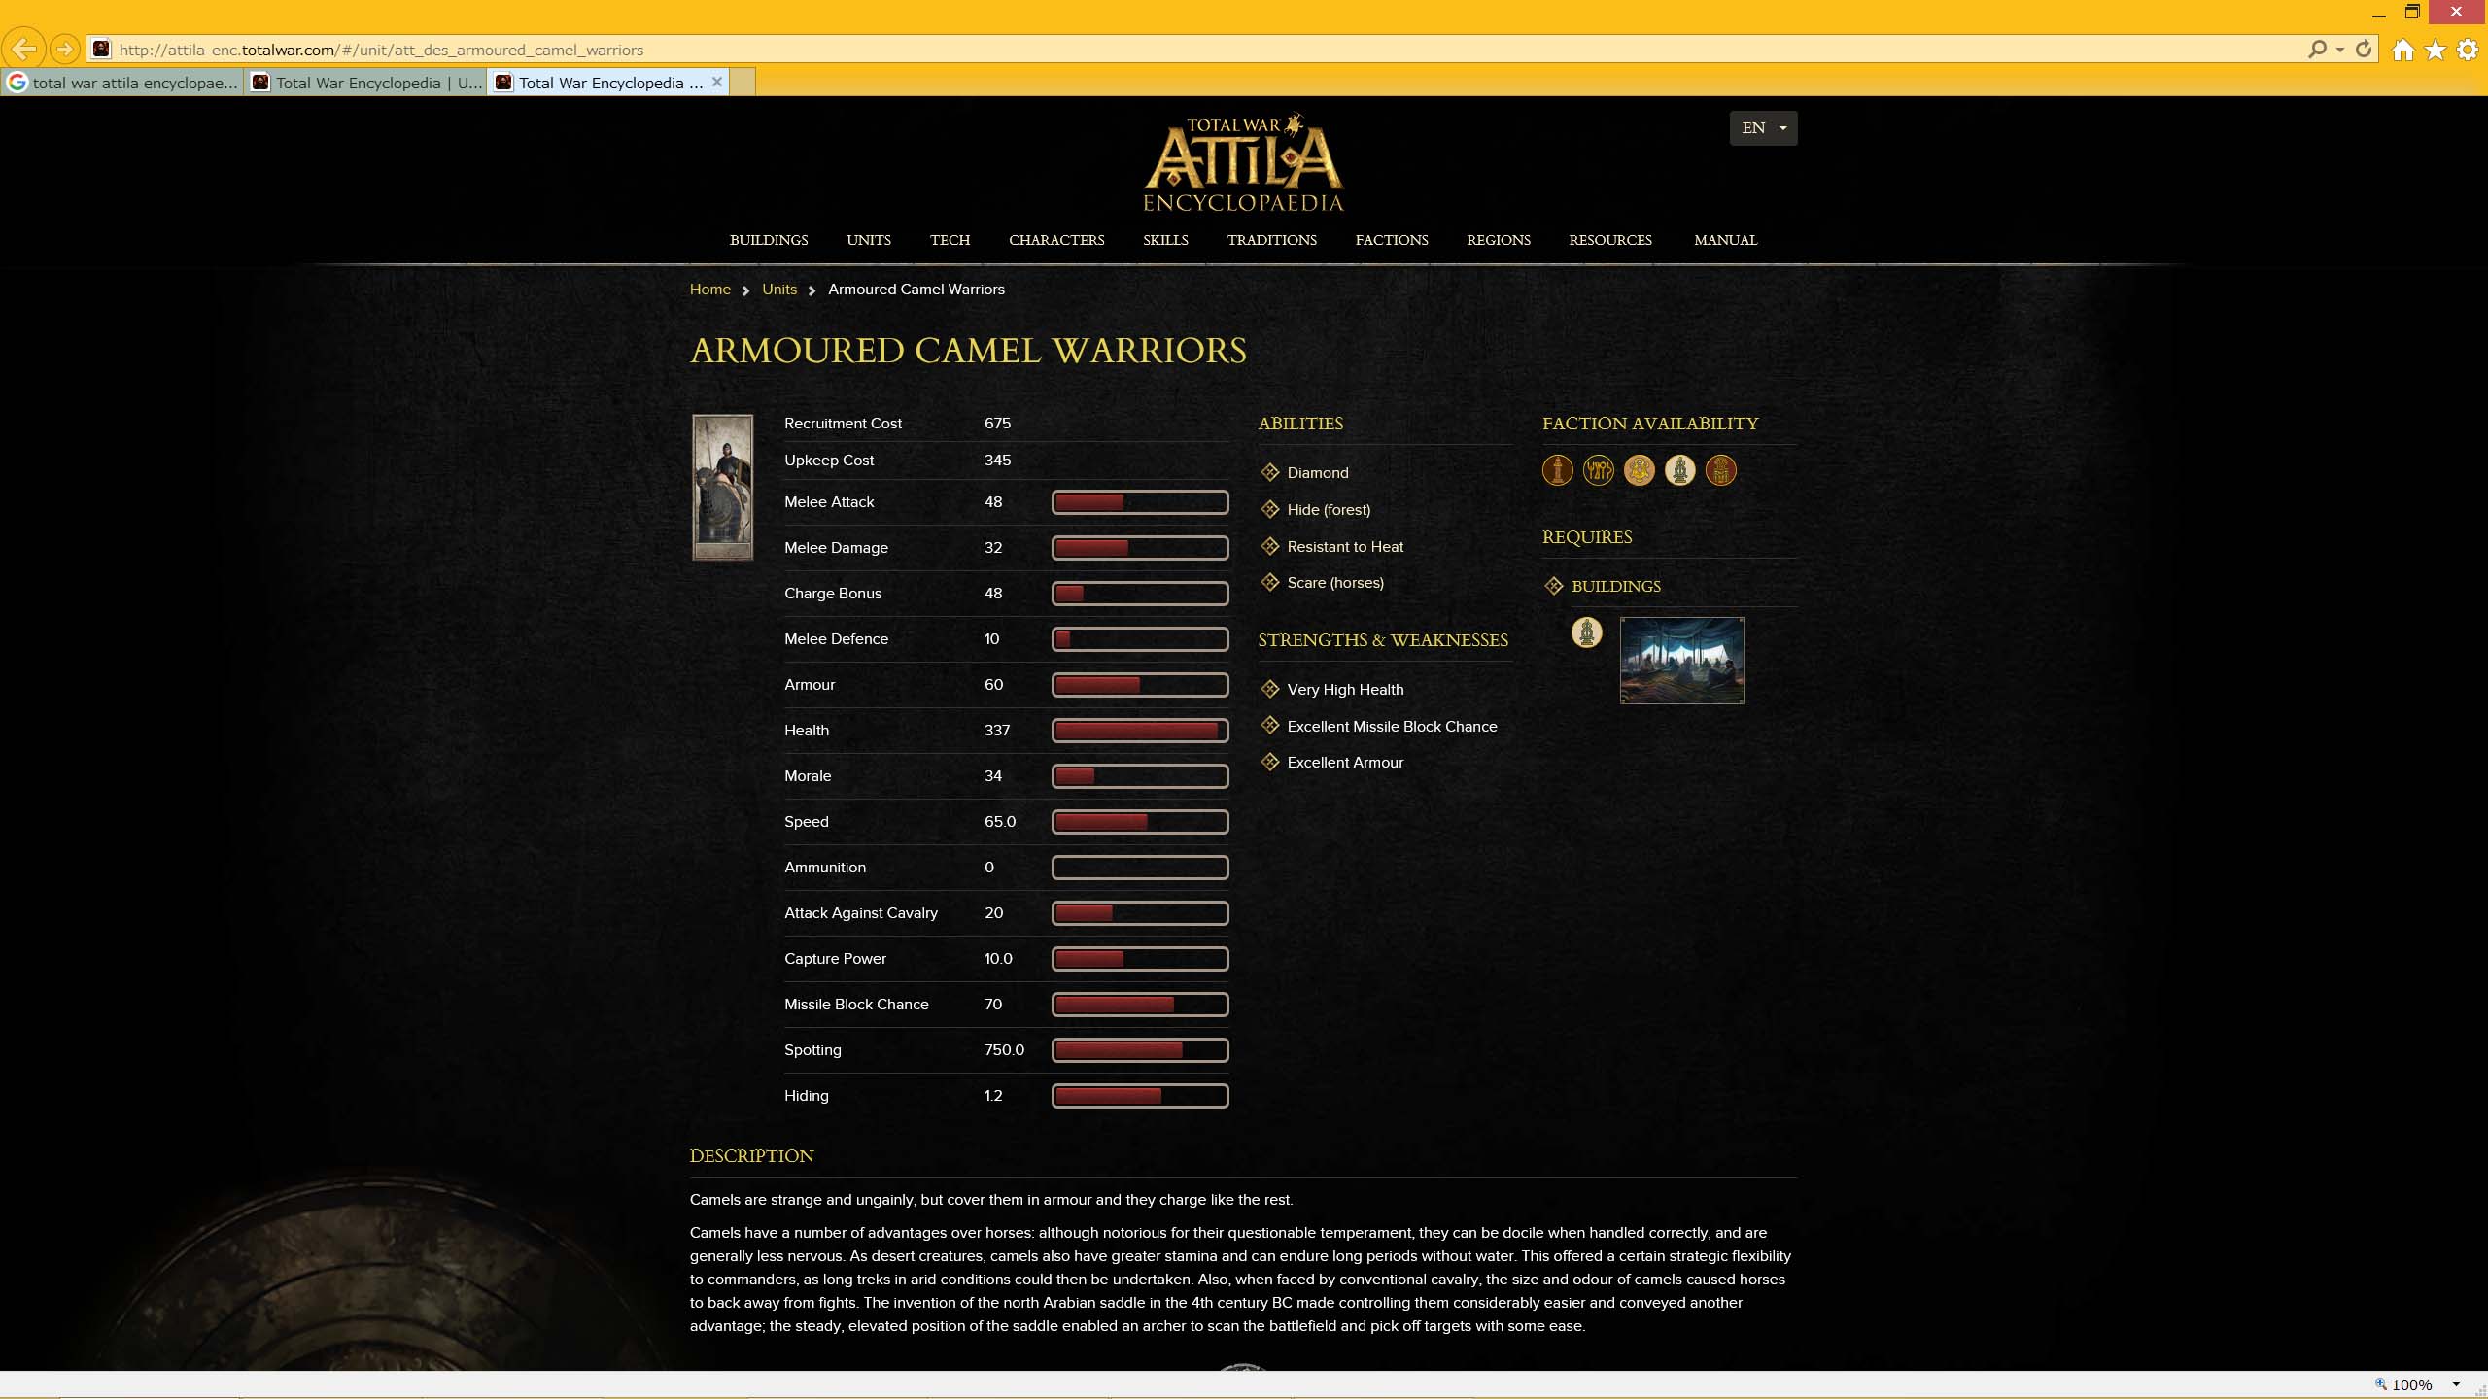Open the TECH navigation menu
This screenshot has width=2488, height=1399.
tap(950, 240)
